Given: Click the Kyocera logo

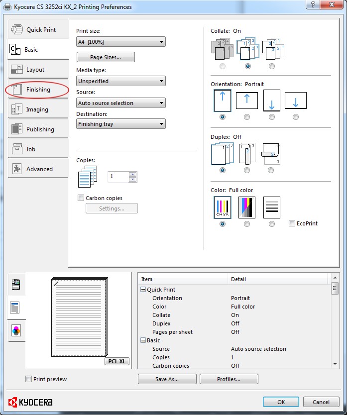Looking at the screenshot, I should 30,402.
